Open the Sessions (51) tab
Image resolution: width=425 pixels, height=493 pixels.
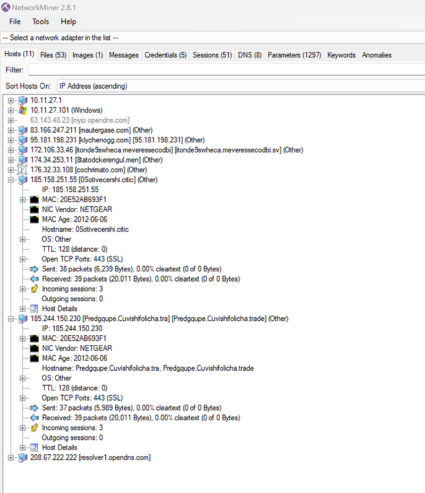coord(212,55)
